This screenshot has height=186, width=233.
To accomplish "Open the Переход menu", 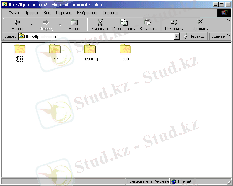I will pos(64,13).
